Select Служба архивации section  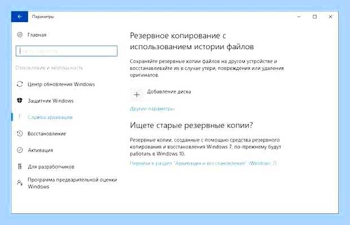tap(50, 117)
